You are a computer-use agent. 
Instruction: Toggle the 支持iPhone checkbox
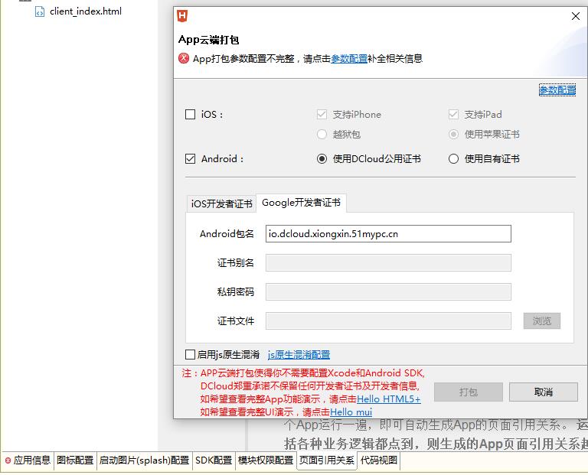(x=322, y=114)
